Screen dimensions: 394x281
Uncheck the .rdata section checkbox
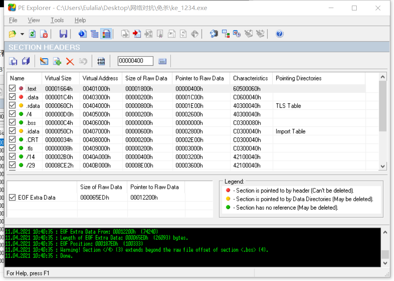[x=12, y=105]
